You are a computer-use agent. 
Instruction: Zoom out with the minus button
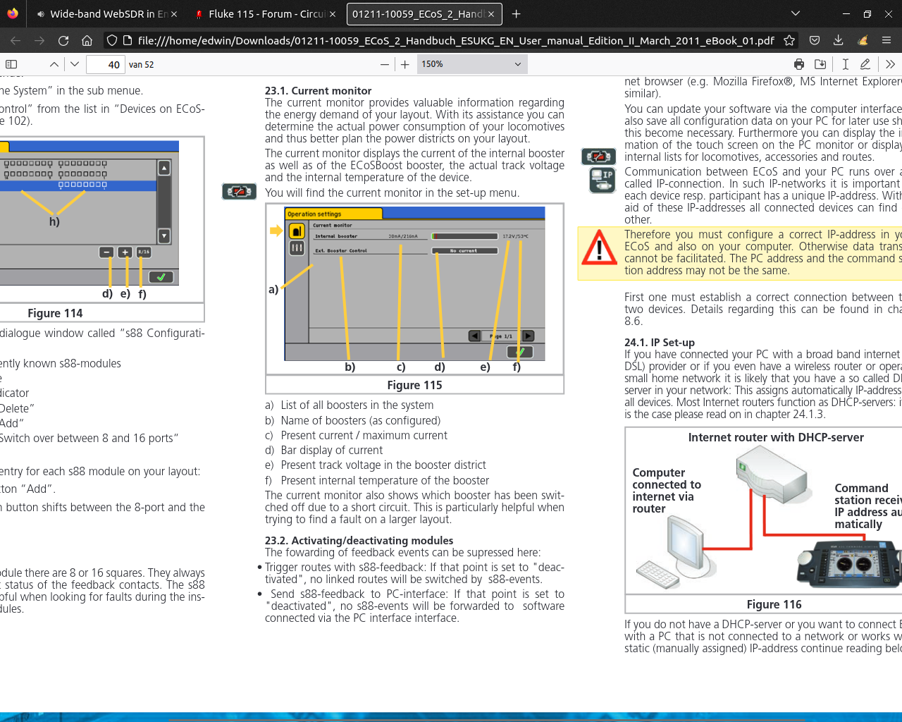(385, 64)
